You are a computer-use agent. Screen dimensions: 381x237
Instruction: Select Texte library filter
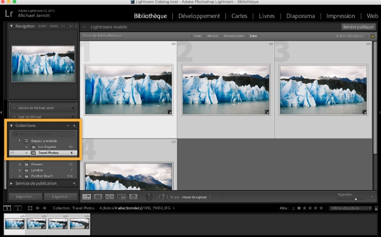pyautogui.click(x=198, y=36)
